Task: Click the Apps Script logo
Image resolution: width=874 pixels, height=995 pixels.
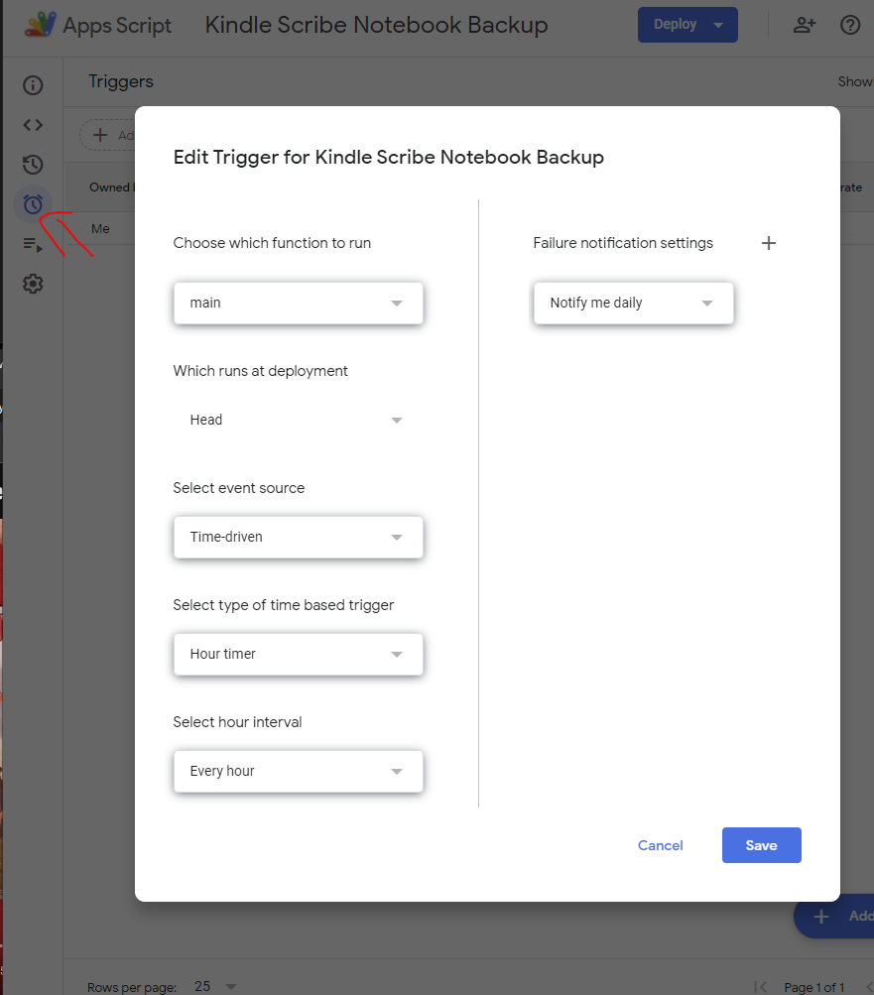Action: click(40, 25)
